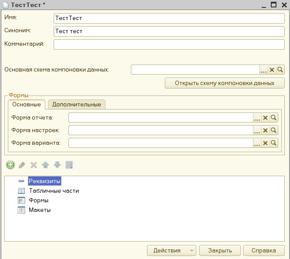Image resolution: width=290 pixels, height=259 pixels.
Task: Open the Действия dropdown menu
Action: 171,250
